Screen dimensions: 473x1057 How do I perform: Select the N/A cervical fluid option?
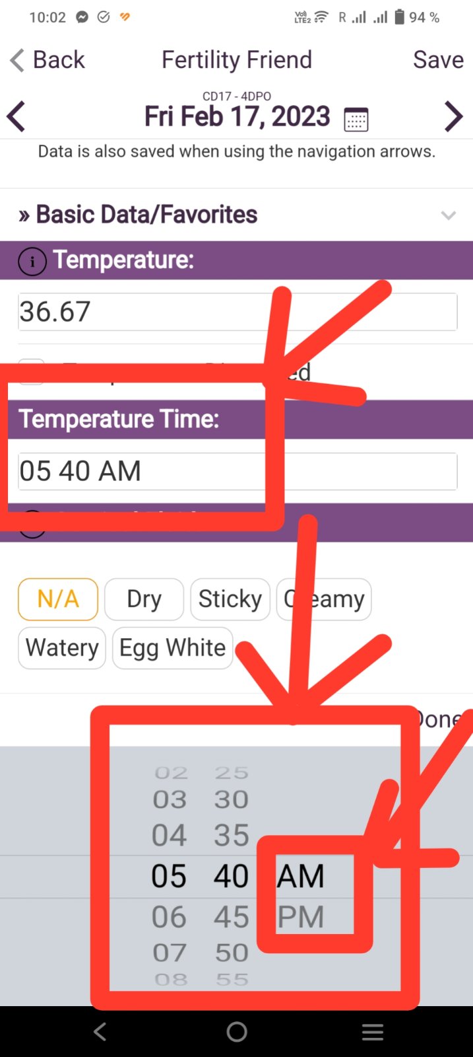58,599
